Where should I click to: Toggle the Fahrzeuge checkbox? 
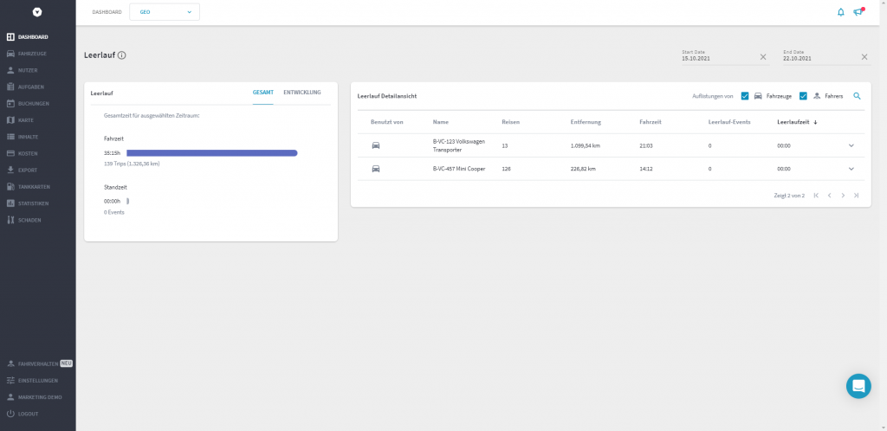[744, 96]
